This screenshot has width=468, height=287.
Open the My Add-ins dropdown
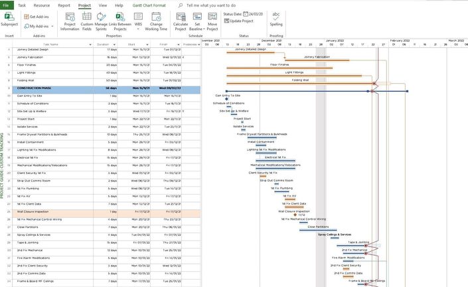tap(52, 27)
